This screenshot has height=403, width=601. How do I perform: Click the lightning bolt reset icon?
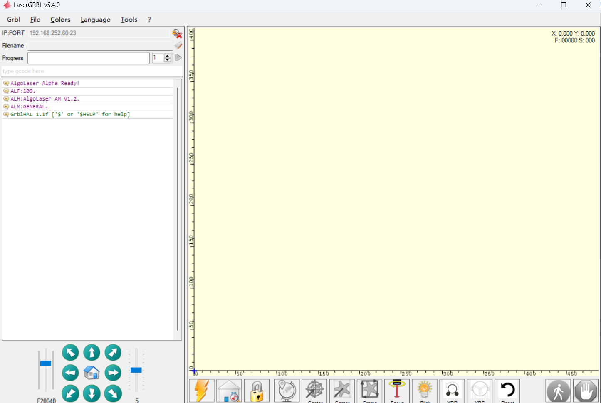pos(202,391)
